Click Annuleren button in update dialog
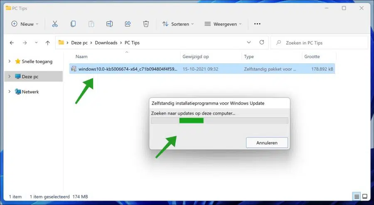This screenshot has width=374, height=205. pyautogui.click(x=267, y=143)
